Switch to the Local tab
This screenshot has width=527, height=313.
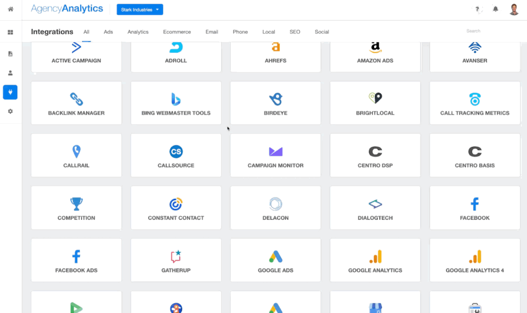click(268, 32)
